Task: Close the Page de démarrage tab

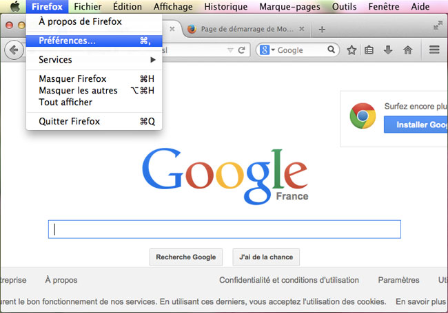Action: pos(301,29)
